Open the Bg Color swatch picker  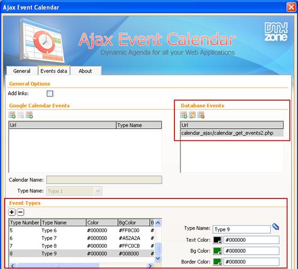218,251
